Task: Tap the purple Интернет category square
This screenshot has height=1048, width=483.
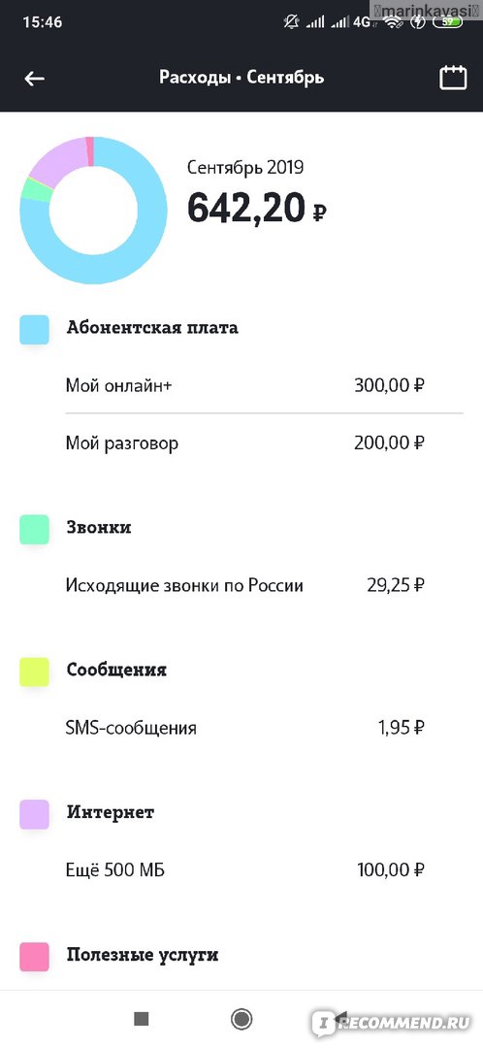Action: click(34, 814)
